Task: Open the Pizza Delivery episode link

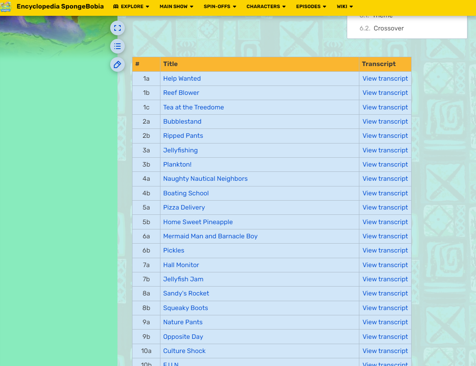Action: pyautogui.click(x=184, y=208)
